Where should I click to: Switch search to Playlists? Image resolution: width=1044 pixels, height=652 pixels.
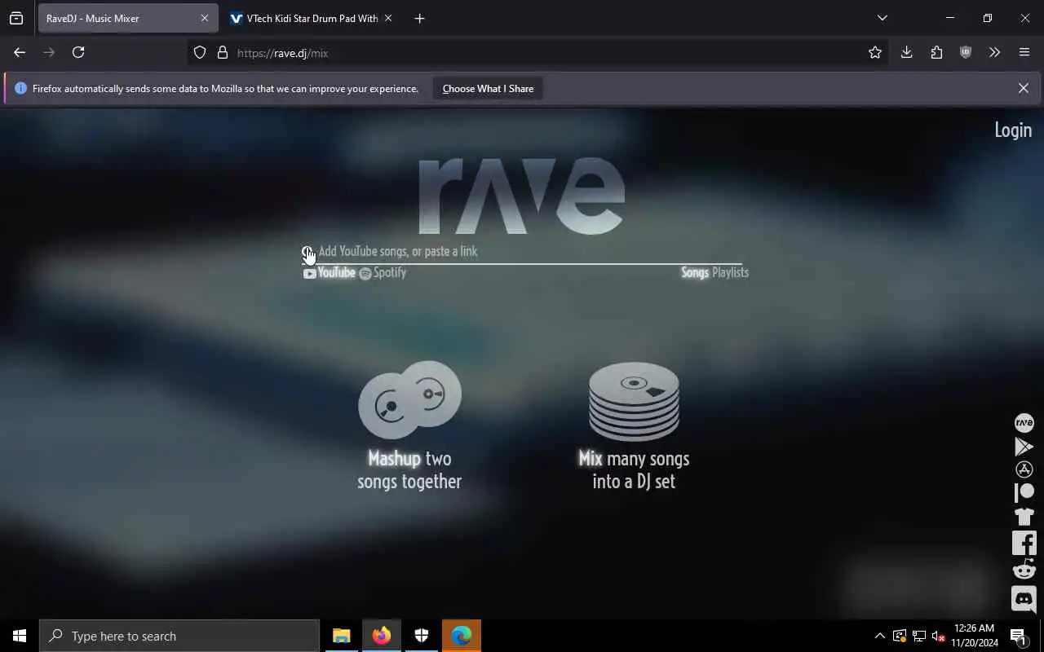[730, 272]
